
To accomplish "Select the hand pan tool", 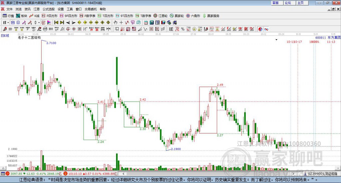I will (116, 23).
